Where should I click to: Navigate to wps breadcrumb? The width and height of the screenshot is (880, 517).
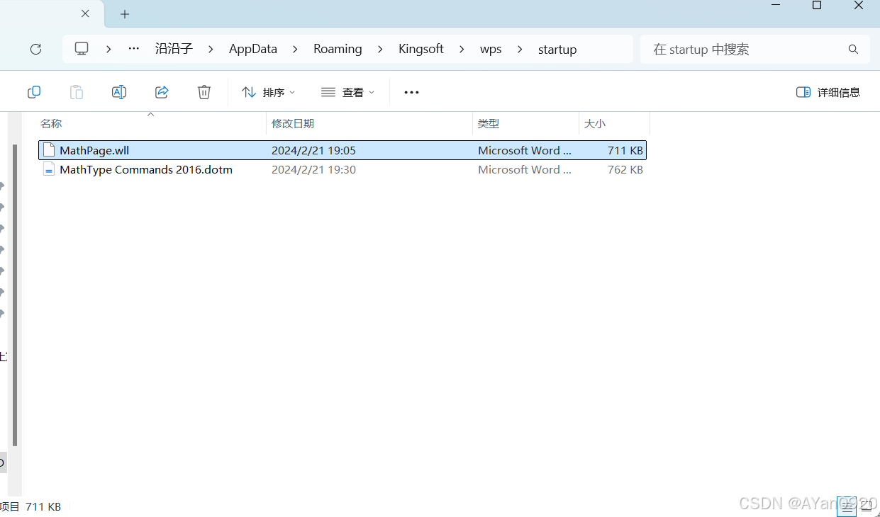pos(491,49)
